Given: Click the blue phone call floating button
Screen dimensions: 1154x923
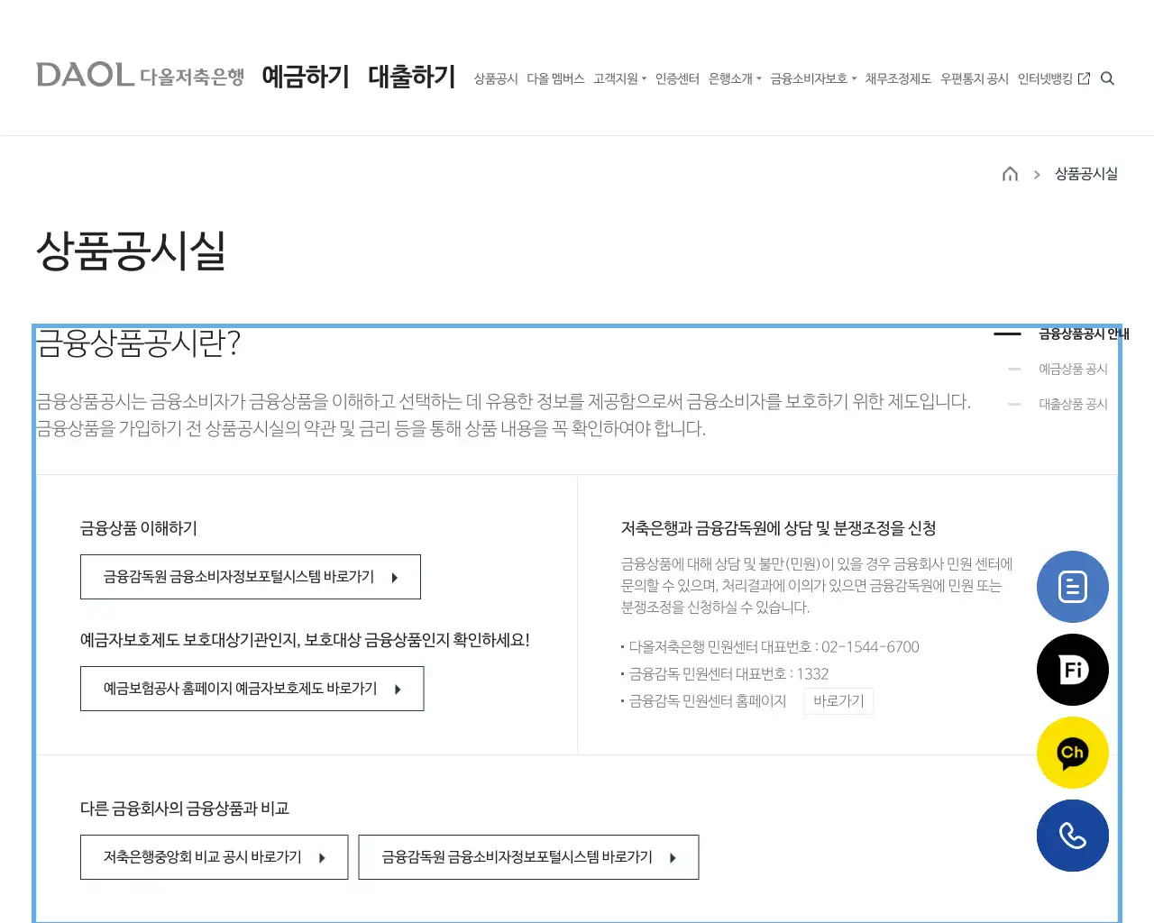Looking at the screenshot, I should [x=1073, y=836].
